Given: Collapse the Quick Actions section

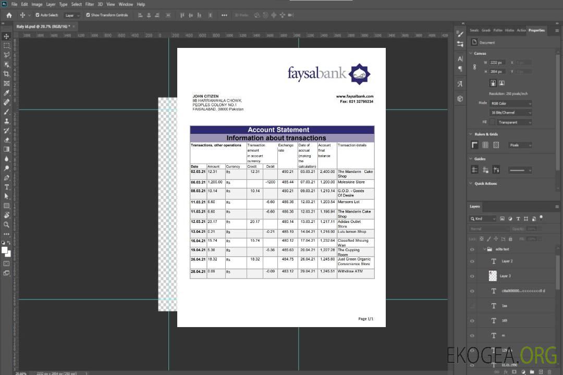Looking at the screenshot, I should (471, 183).
